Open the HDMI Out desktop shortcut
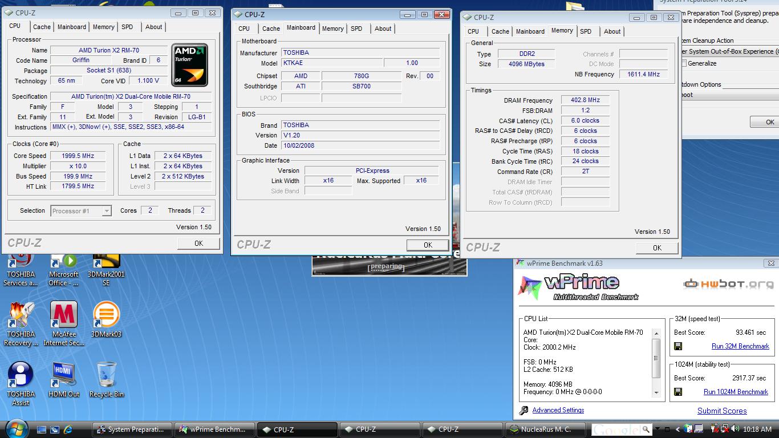Screen dimensions: 779x438 pyautogui.click(x=64, y=379)
